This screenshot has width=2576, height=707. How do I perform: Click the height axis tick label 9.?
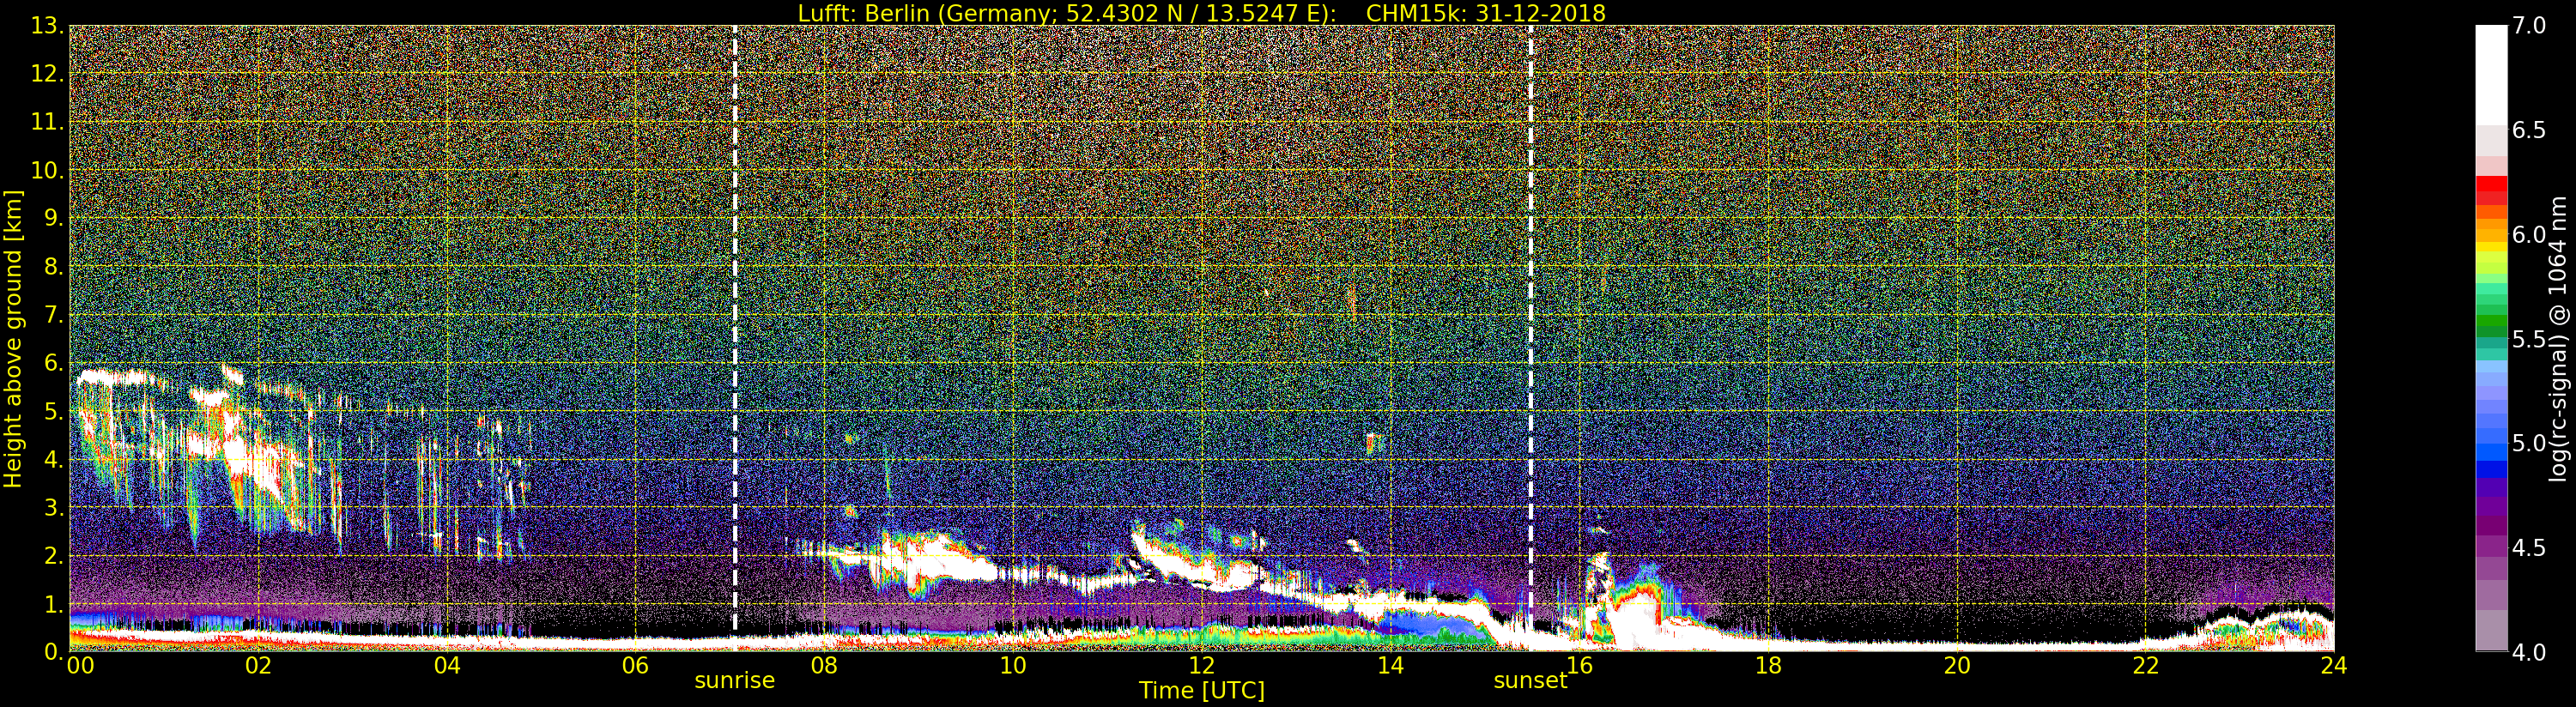click(54, 218)
